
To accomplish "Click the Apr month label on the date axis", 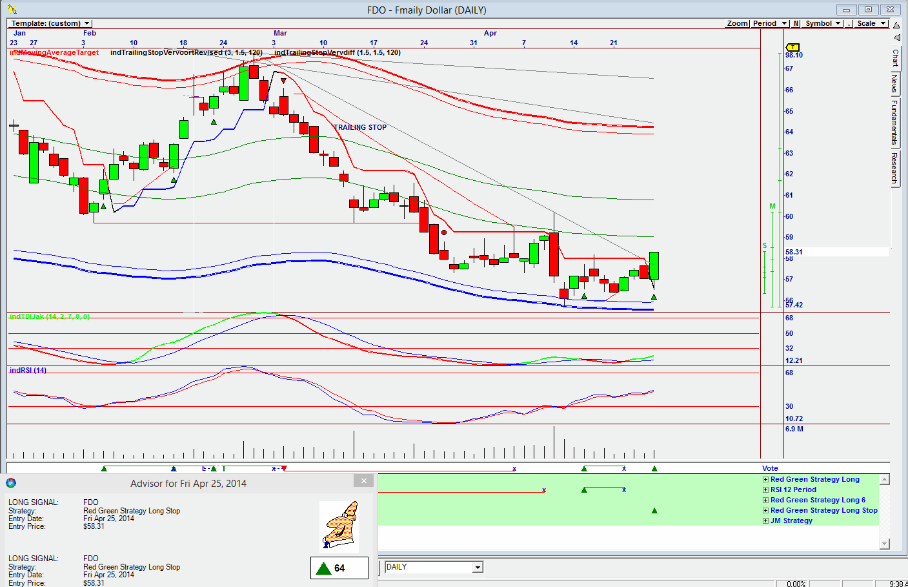I will pos(490,33).
